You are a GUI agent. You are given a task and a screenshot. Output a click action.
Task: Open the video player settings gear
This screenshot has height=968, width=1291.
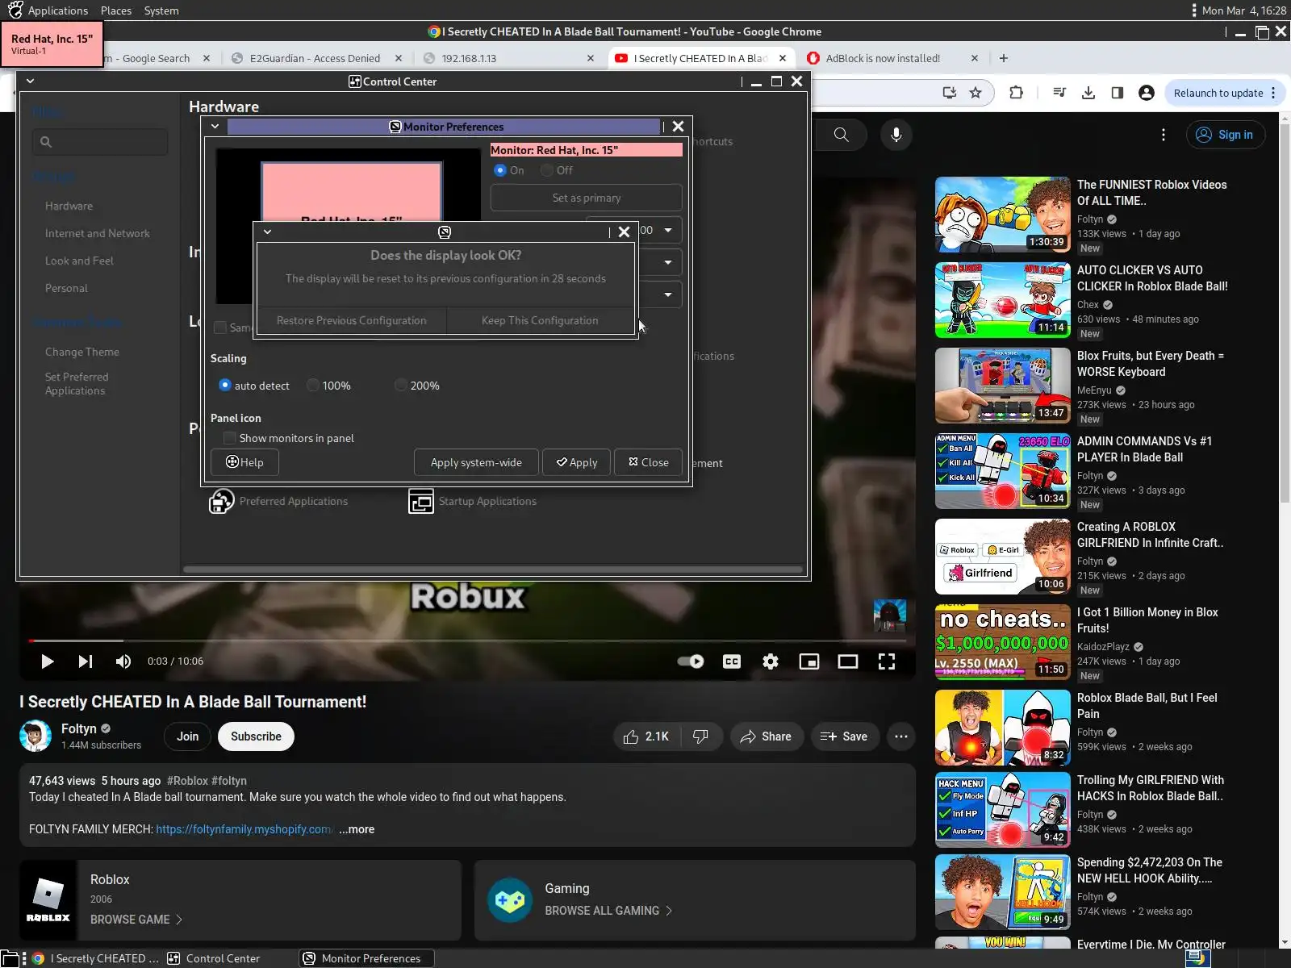pos(771,661)
